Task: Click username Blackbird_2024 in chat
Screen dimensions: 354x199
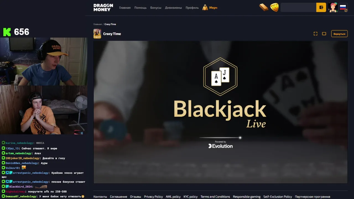Action: click(x=21, y=187)
